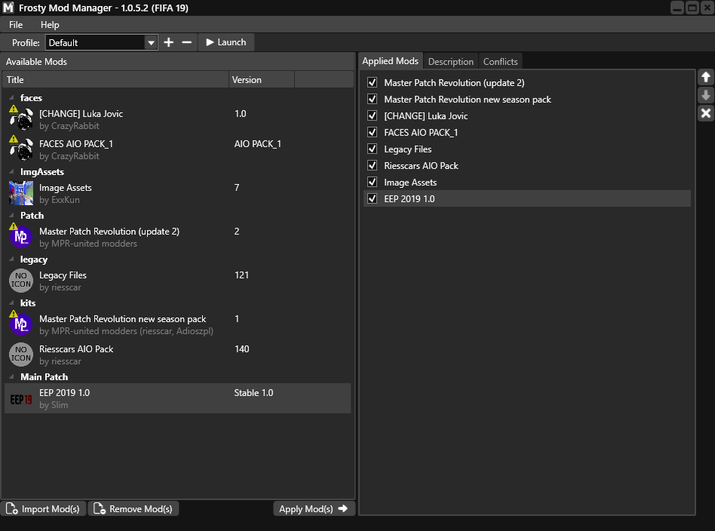Click the Riesscars AIO Pack NO ICON placeholder
The height and width of the screenshot is (531, 715).
pos(21,355)
